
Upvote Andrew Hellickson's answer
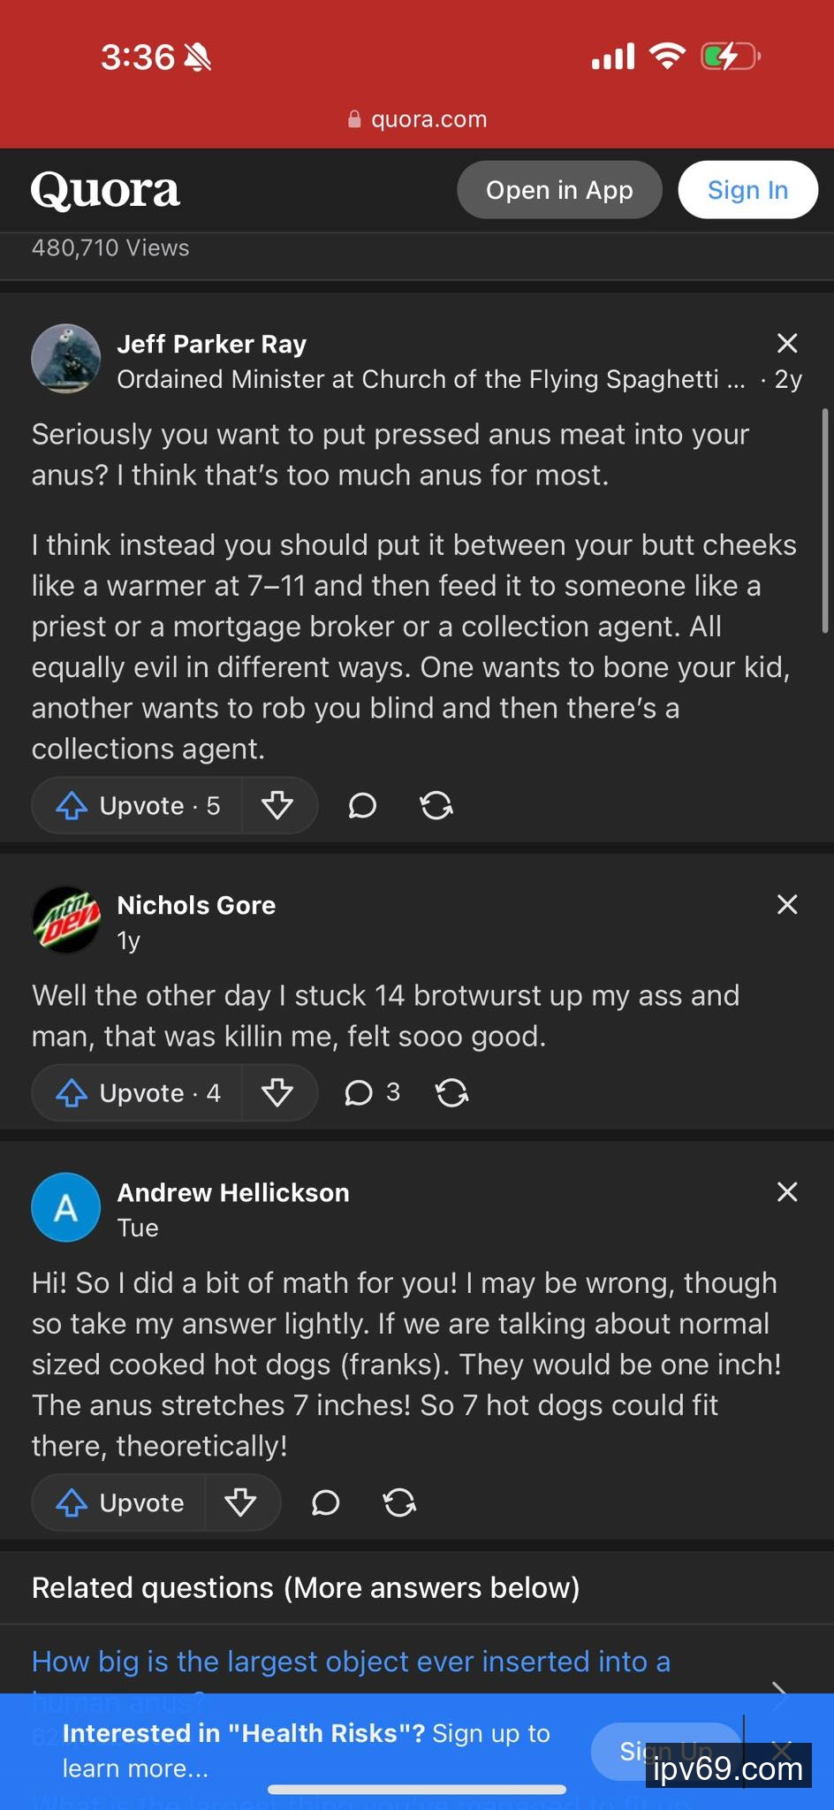120,1502
